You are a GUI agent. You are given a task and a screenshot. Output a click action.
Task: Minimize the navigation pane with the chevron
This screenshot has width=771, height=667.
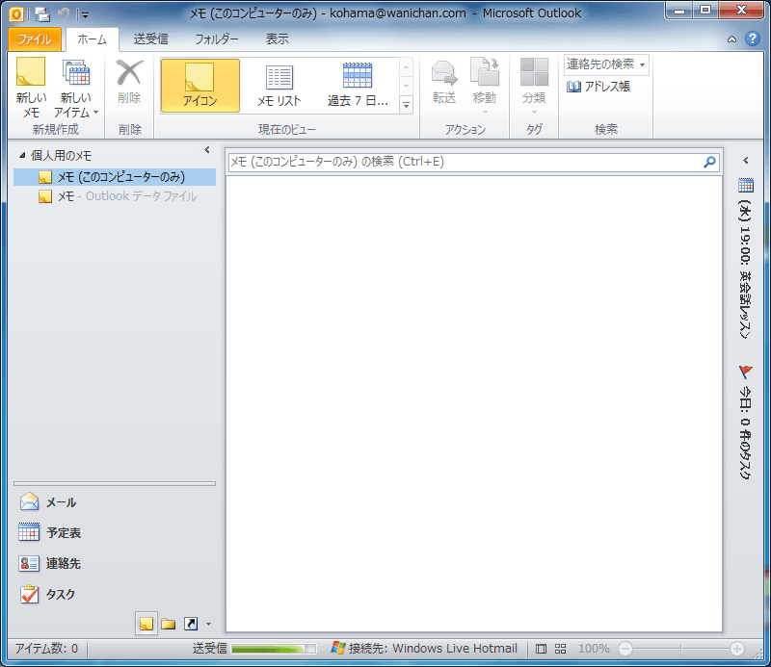(x=207, y=150)
